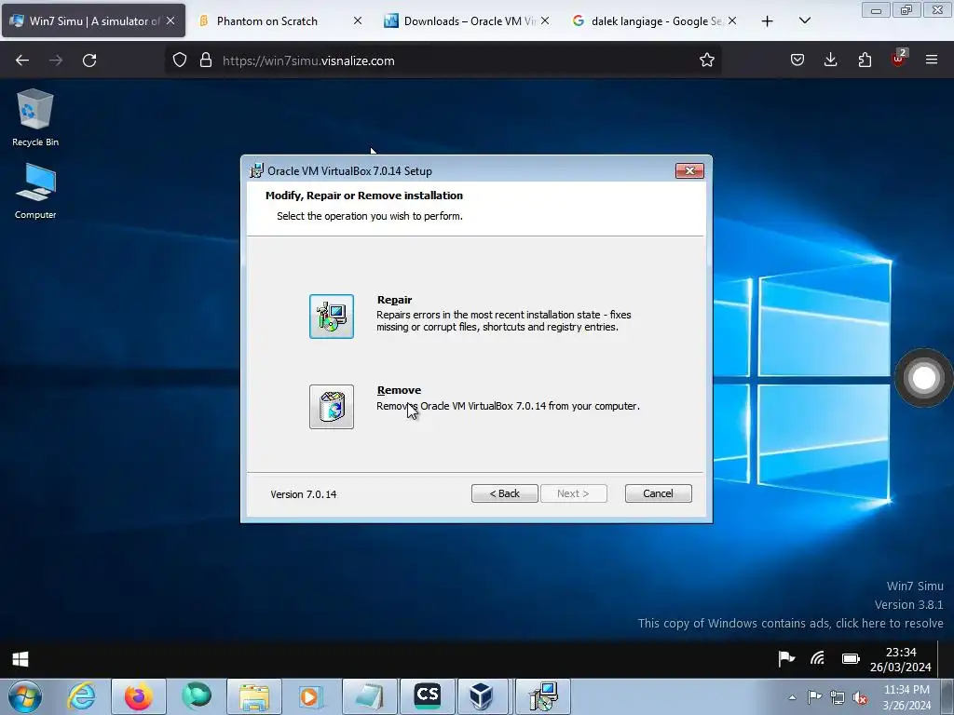This screenshot has height=715, width=954.
Task: Open the Firefox hamburger menu
Action: click(932, 61)
